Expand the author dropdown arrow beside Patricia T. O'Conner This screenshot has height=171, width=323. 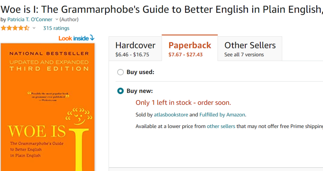click(57, 19)
